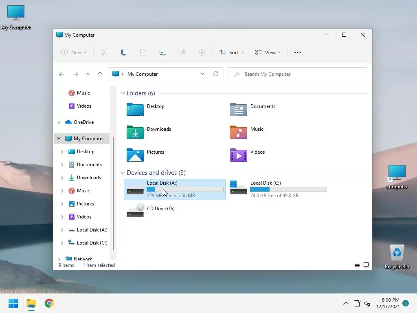
Task: Click '74.0 GB free of 99.0 GB' text
Action: click(x=274, y=195)
